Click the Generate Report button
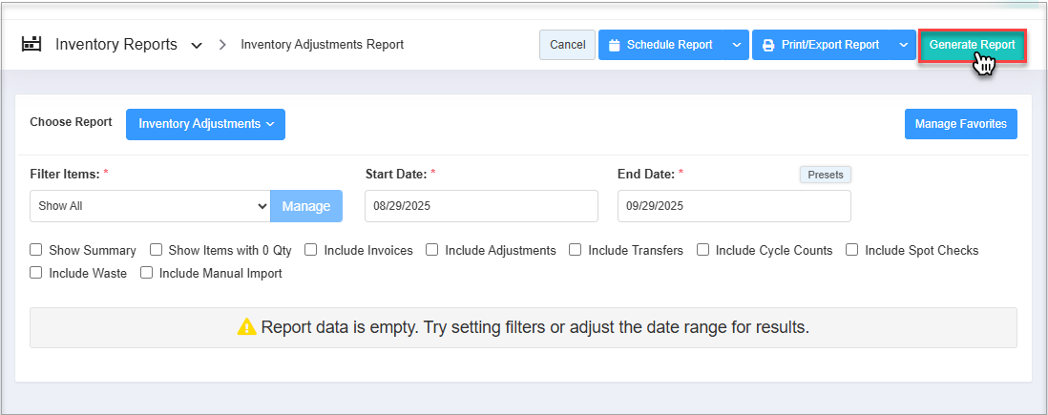 972,45
